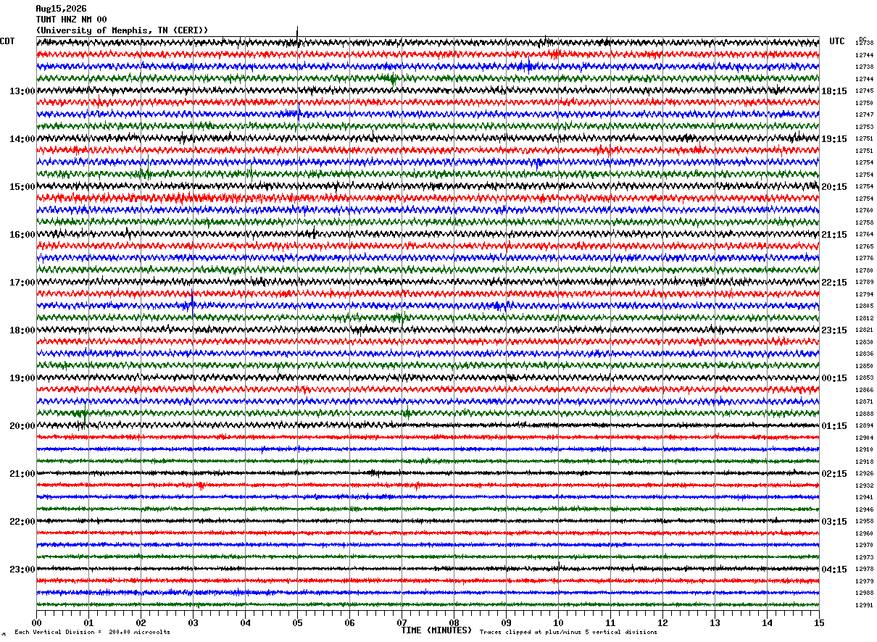Click minute tick 15 on time axis
This screenshot has height=642, width=877.
pyautogui.click(x=819, y=623)
